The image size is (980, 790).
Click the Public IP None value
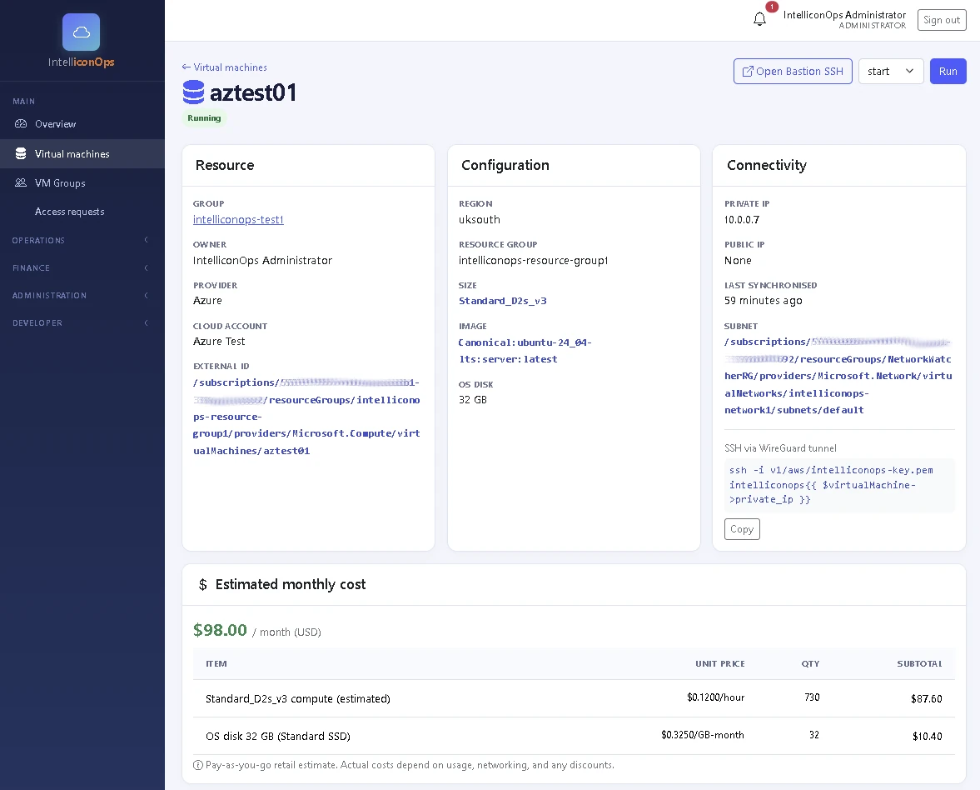click(x=738, y=260)
